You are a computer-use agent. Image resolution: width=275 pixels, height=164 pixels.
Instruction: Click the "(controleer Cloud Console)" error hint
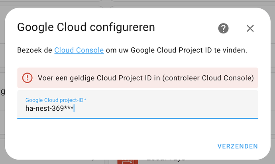208,78
